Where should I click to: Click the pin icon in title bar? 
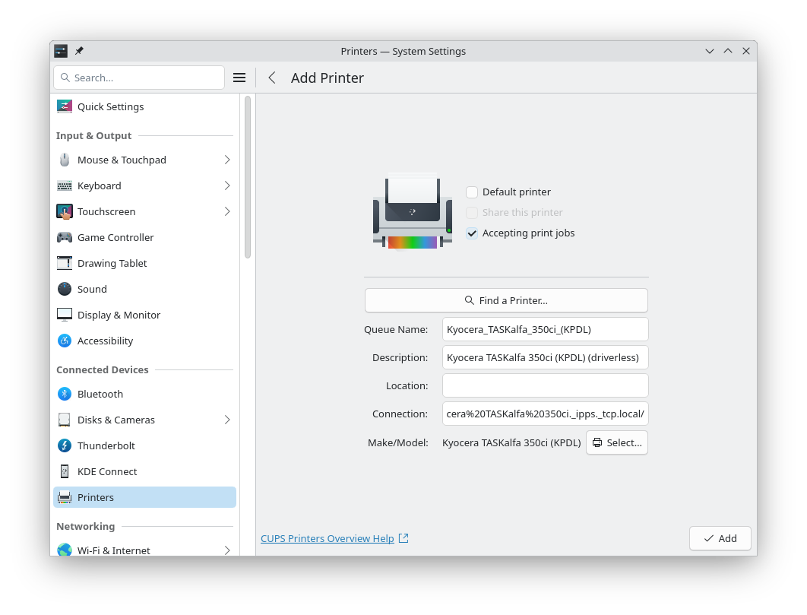click(79, 51)
